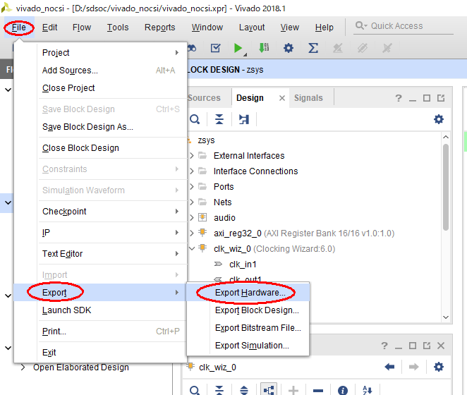This screenshot has width=467, height=395.
Task: Collapse the clk_wiz_0 tree node
Action: (x=191, y=249)
